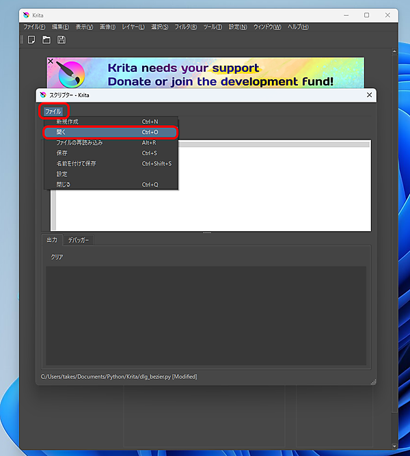This screenshot has width=410, height=456.
Task: Open the Scripter ファイル menu
Action: pos(53,111)
